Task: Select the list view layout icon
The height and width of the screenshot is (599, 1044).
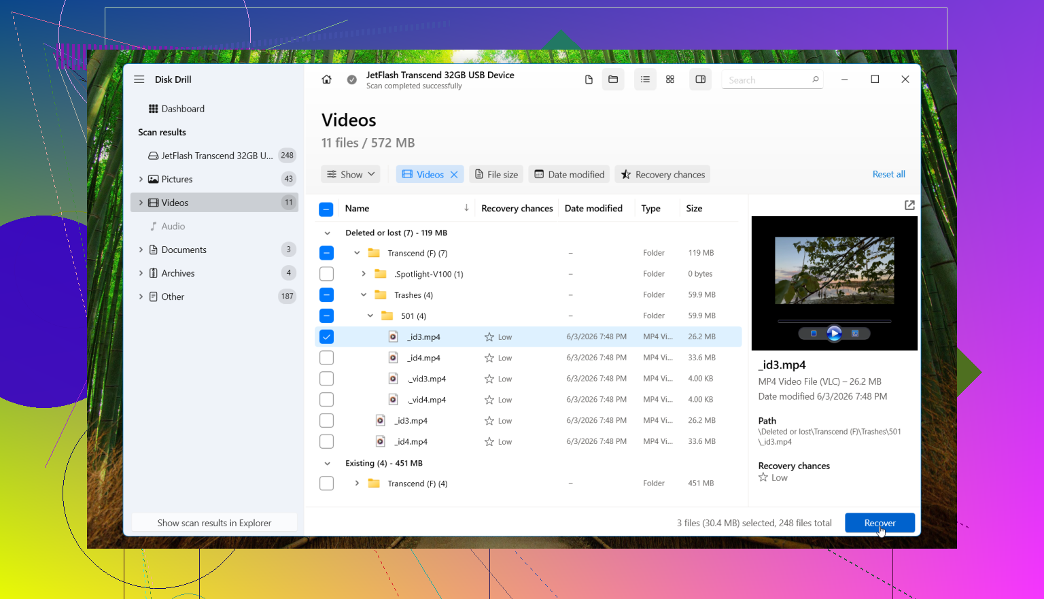Action: [x=645, y=80]
